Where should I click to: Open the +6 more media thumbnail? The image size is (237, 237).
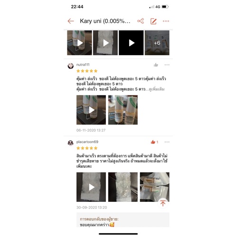(x=157, y=43)
